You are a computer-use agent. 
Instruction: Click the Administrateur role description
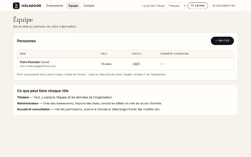click(x=90, y=103)
